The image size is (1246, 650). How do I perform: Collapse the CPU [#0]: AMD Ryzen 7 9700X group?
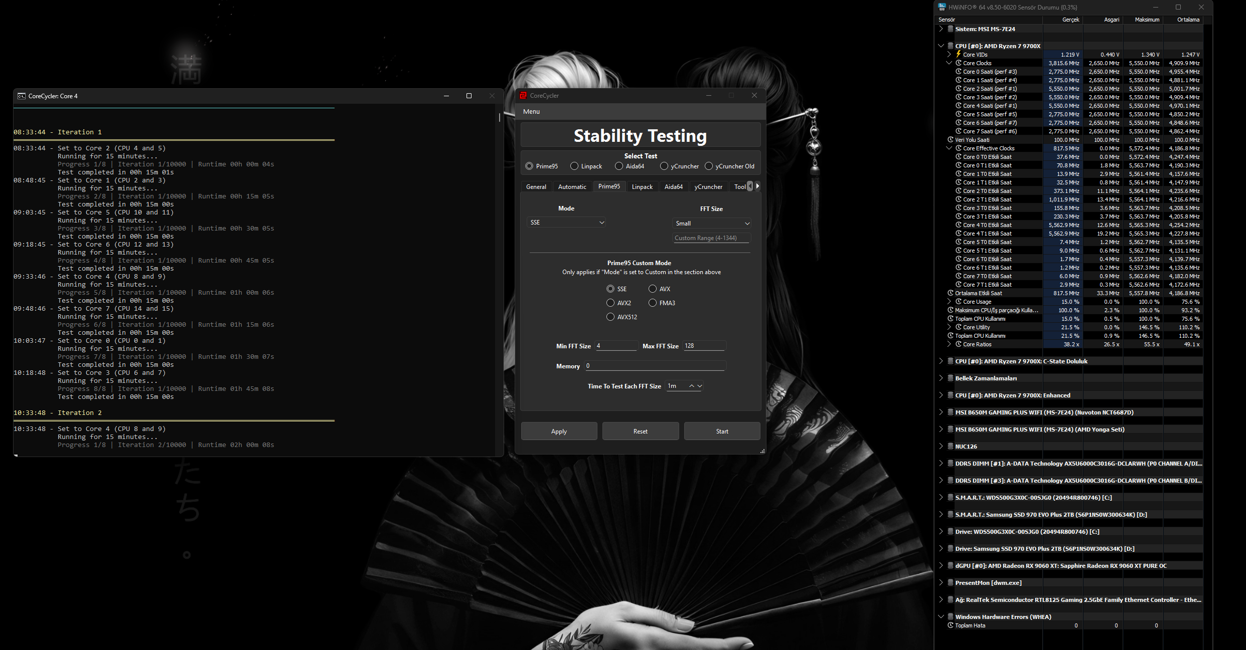pyautogui.click(x=941, y=46)
